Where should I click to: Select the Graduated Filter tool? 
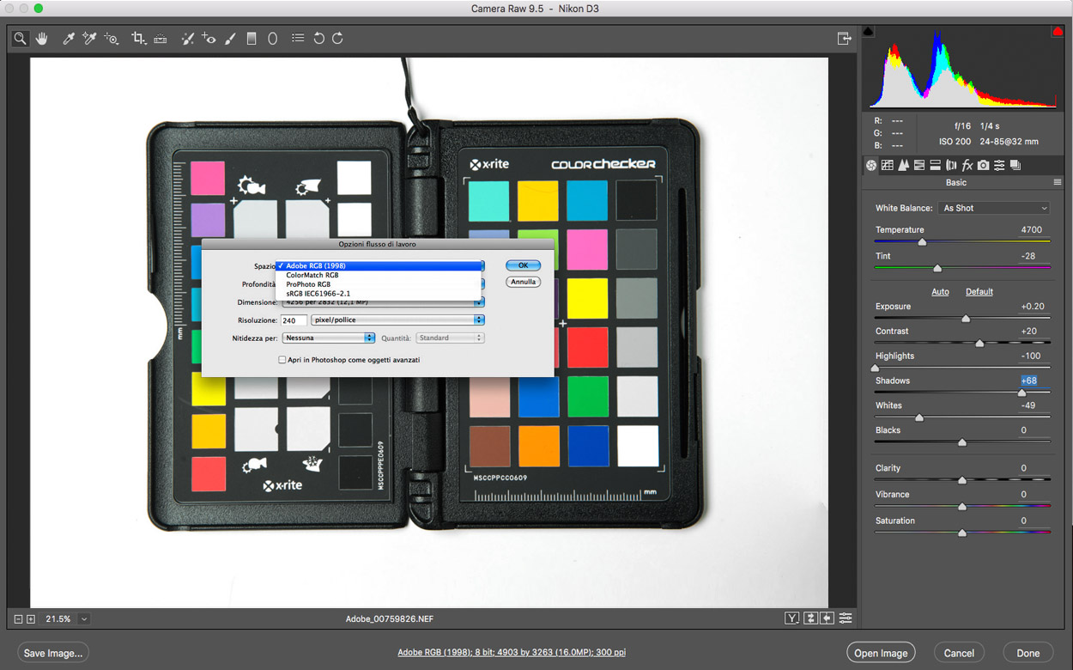(252, 39)
